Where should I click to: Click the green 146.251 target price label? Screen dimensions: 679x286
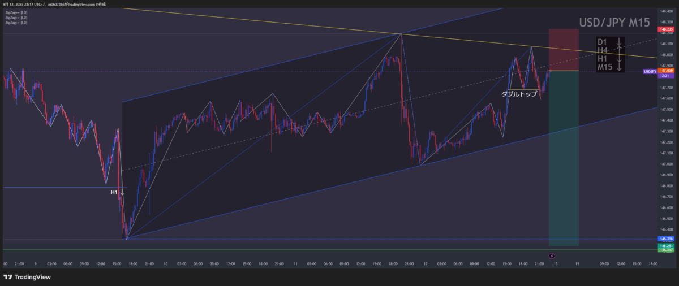(x=665, y=246)
